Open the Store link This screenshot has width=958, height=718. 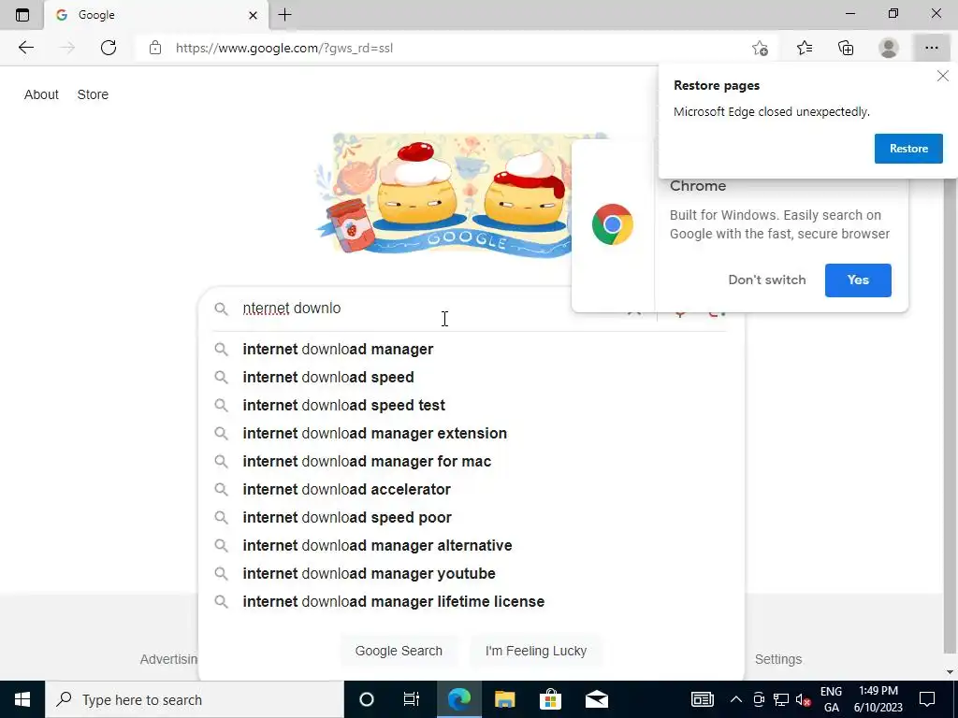tap(93, 94)
